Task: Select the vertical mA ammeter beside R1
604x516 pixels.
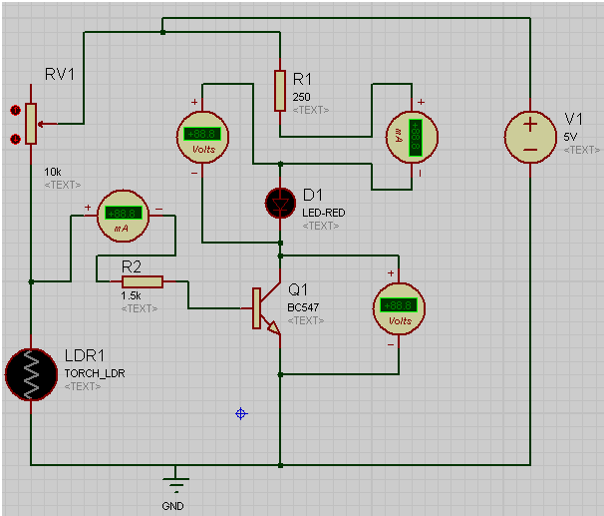Action: (412, 137)
